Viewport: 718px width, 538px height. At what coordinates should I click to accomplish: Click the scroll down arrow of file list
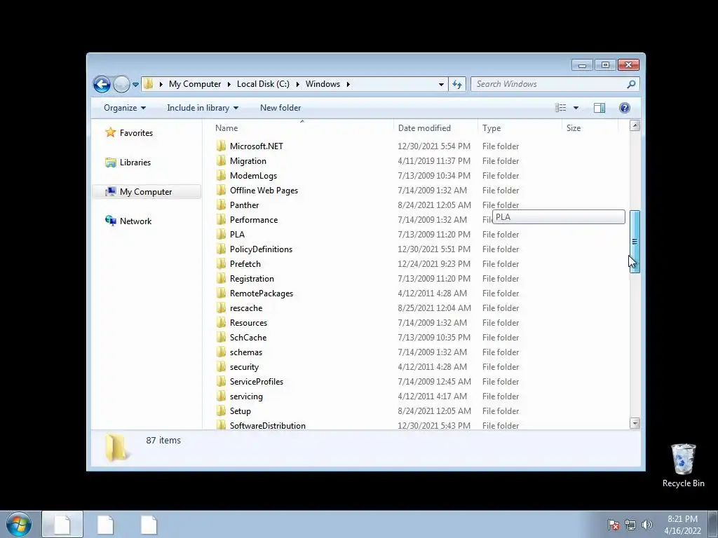635,423
